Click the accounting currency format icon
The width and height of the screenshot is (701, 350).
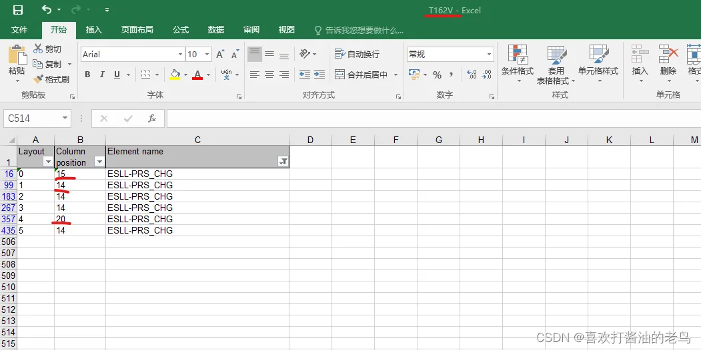coord(414,75)
